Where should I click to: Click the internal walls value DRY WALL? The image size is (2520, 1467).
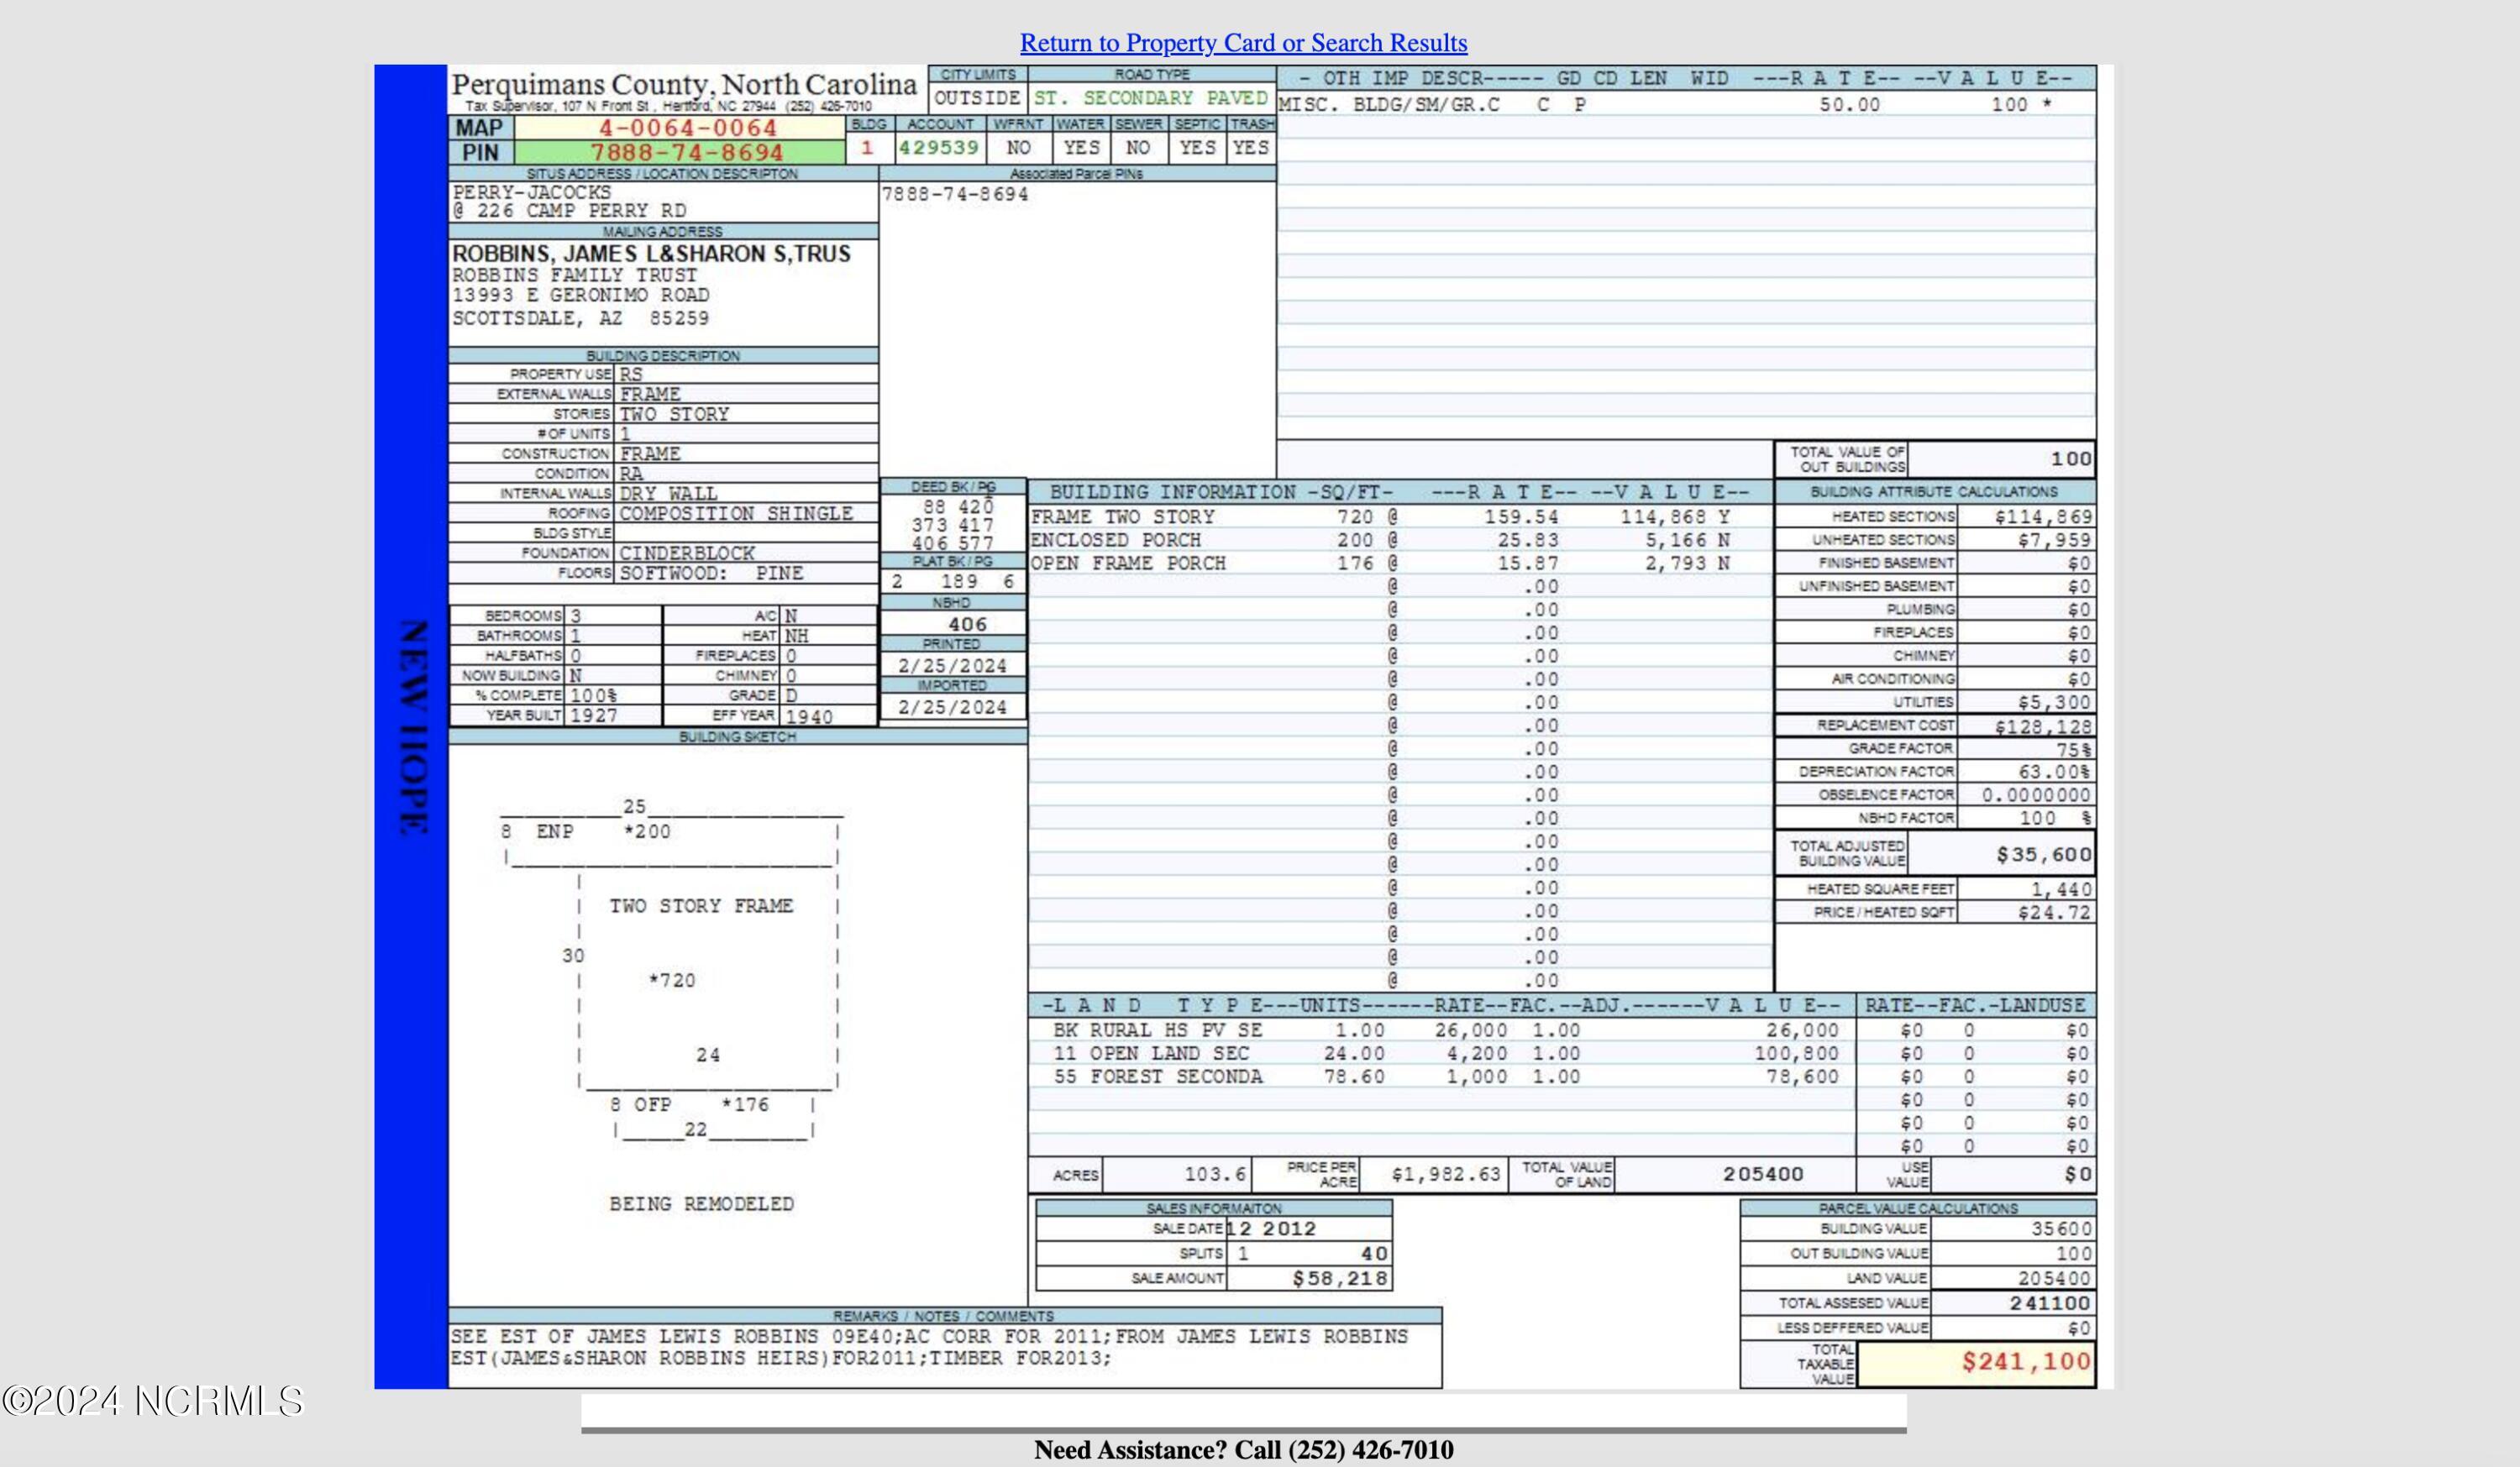[x=668, y=494]
